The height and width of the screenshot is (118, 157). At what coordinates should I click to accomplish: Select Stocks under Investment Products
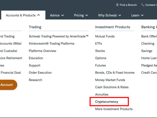(x=100, y=51)
